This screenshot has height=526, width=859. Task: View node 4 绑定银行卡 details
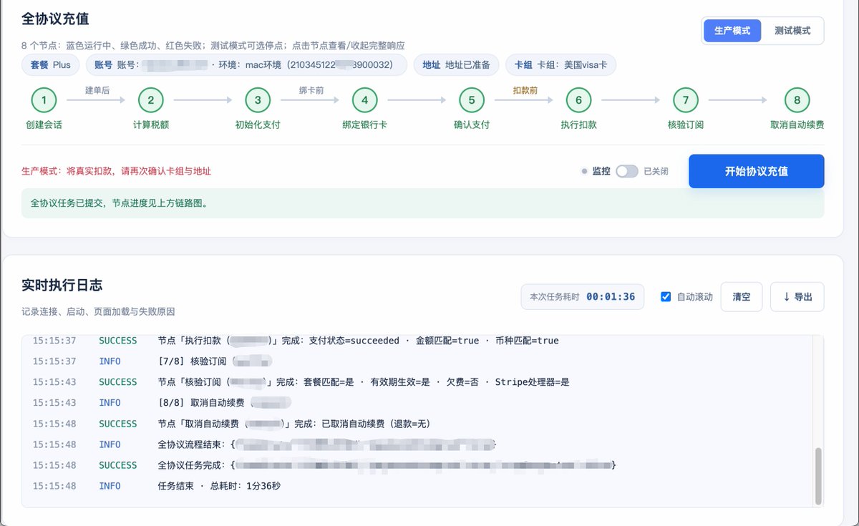(364, 101)
